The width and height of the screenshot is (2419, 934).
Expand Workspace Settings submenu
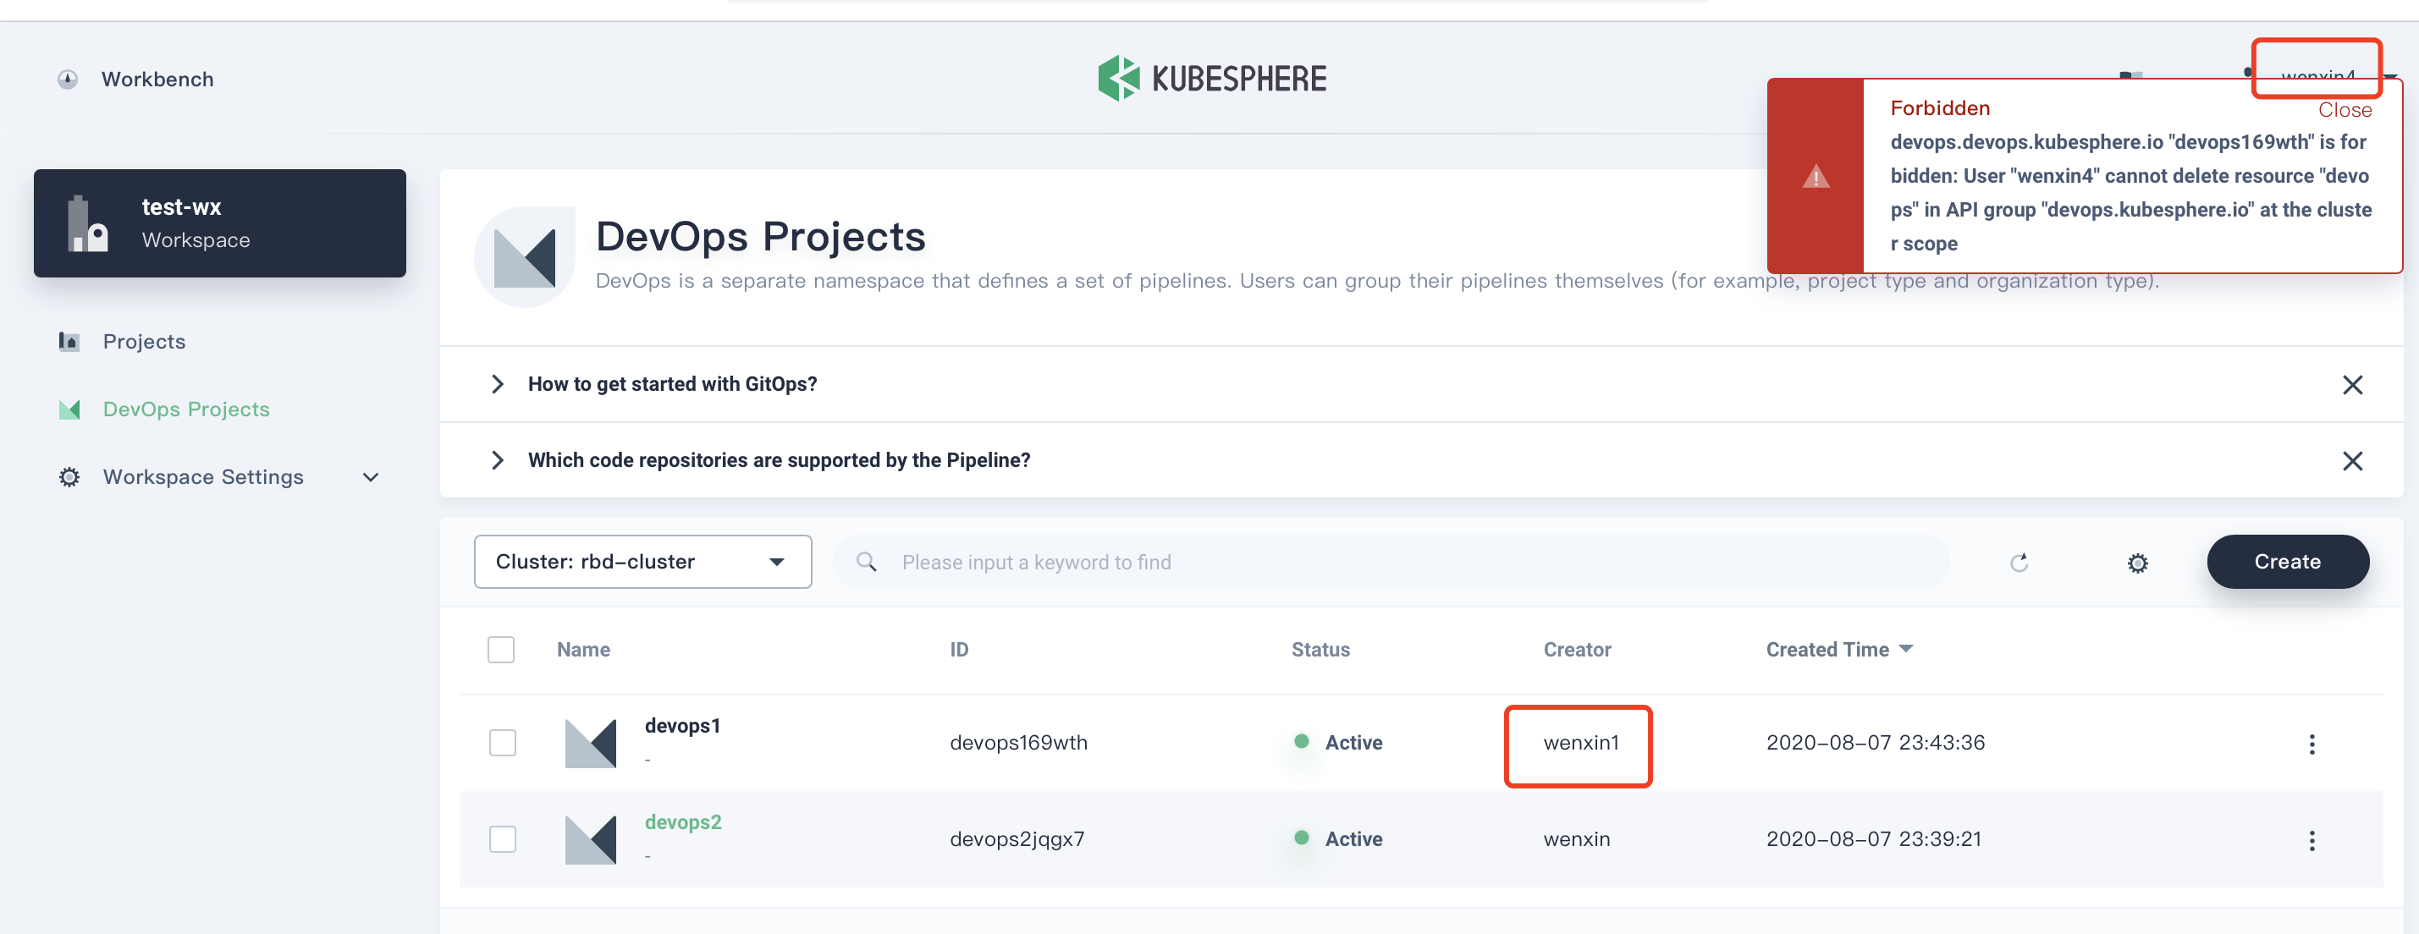pos(370,477)
